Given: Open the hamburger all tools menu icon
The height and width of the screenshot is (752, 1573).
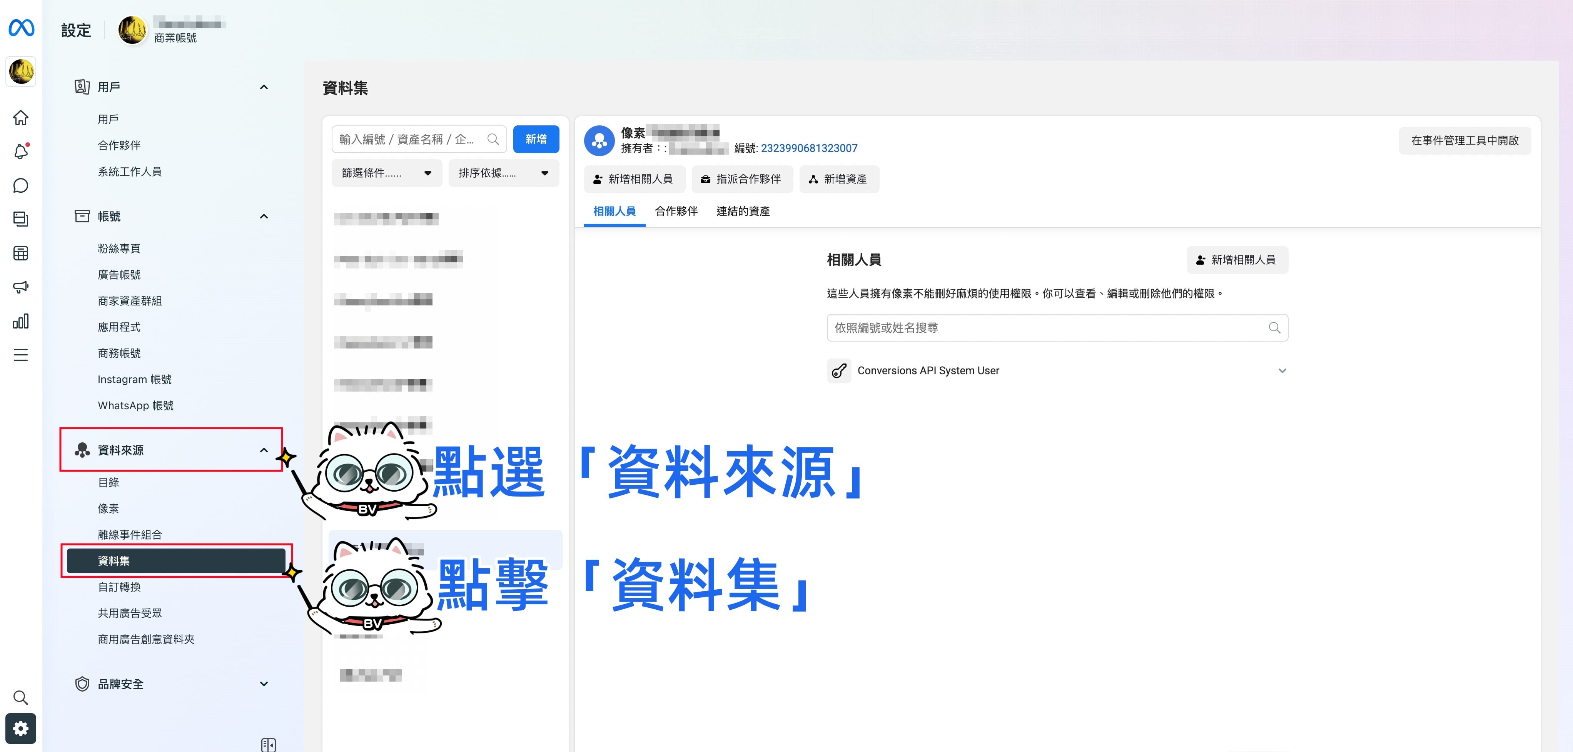Looking at the screenshot, I should pyautogui.click(x=21, y=355).
